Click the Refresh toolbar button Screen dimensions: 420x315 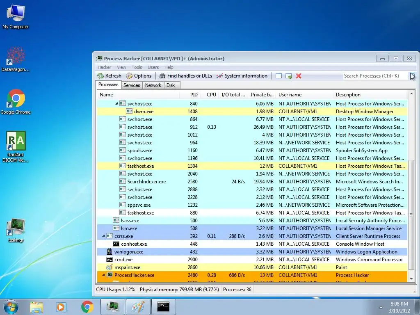pyautogui.click(x=109, y=76)
